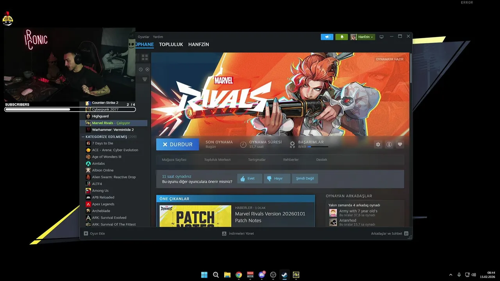
Task: Open the green notifications bell
Action: (342, 37)
